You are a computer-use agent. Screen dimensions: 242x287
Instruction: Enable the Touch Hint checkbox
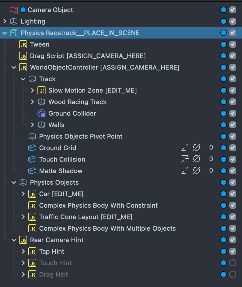pyautogui.click(x=233, y=263)
